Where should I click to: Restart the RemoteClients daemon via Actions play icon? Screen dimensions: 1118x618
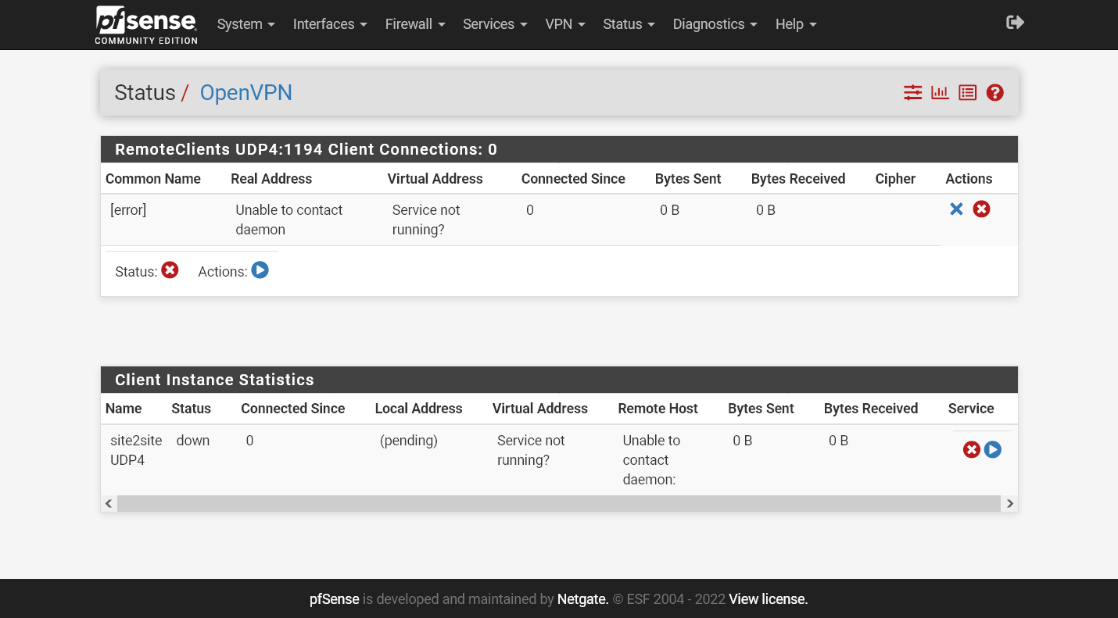pyautogui.click(x=260, y=270)
